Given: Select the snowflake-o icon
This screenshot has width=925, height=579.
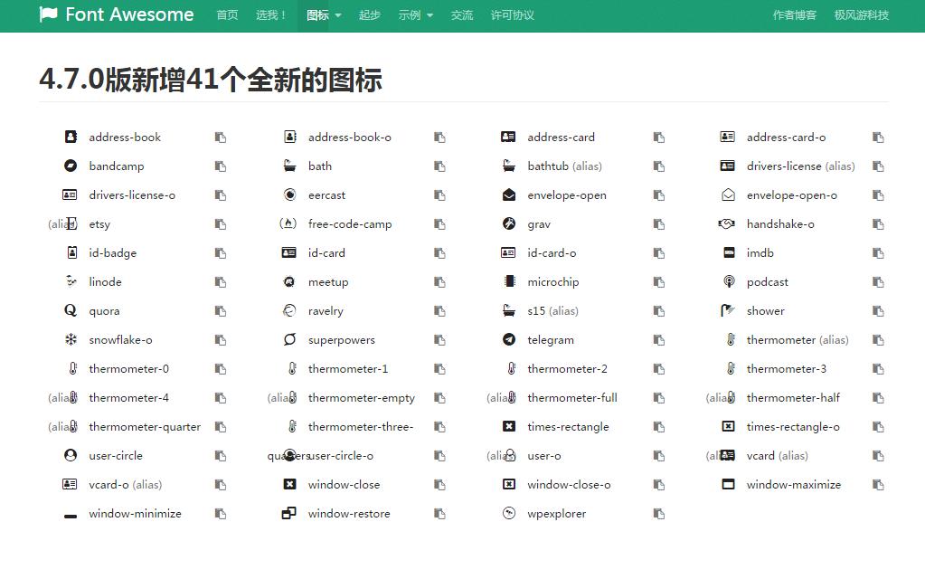Looking at the screenshot, I should pos(71,339).
